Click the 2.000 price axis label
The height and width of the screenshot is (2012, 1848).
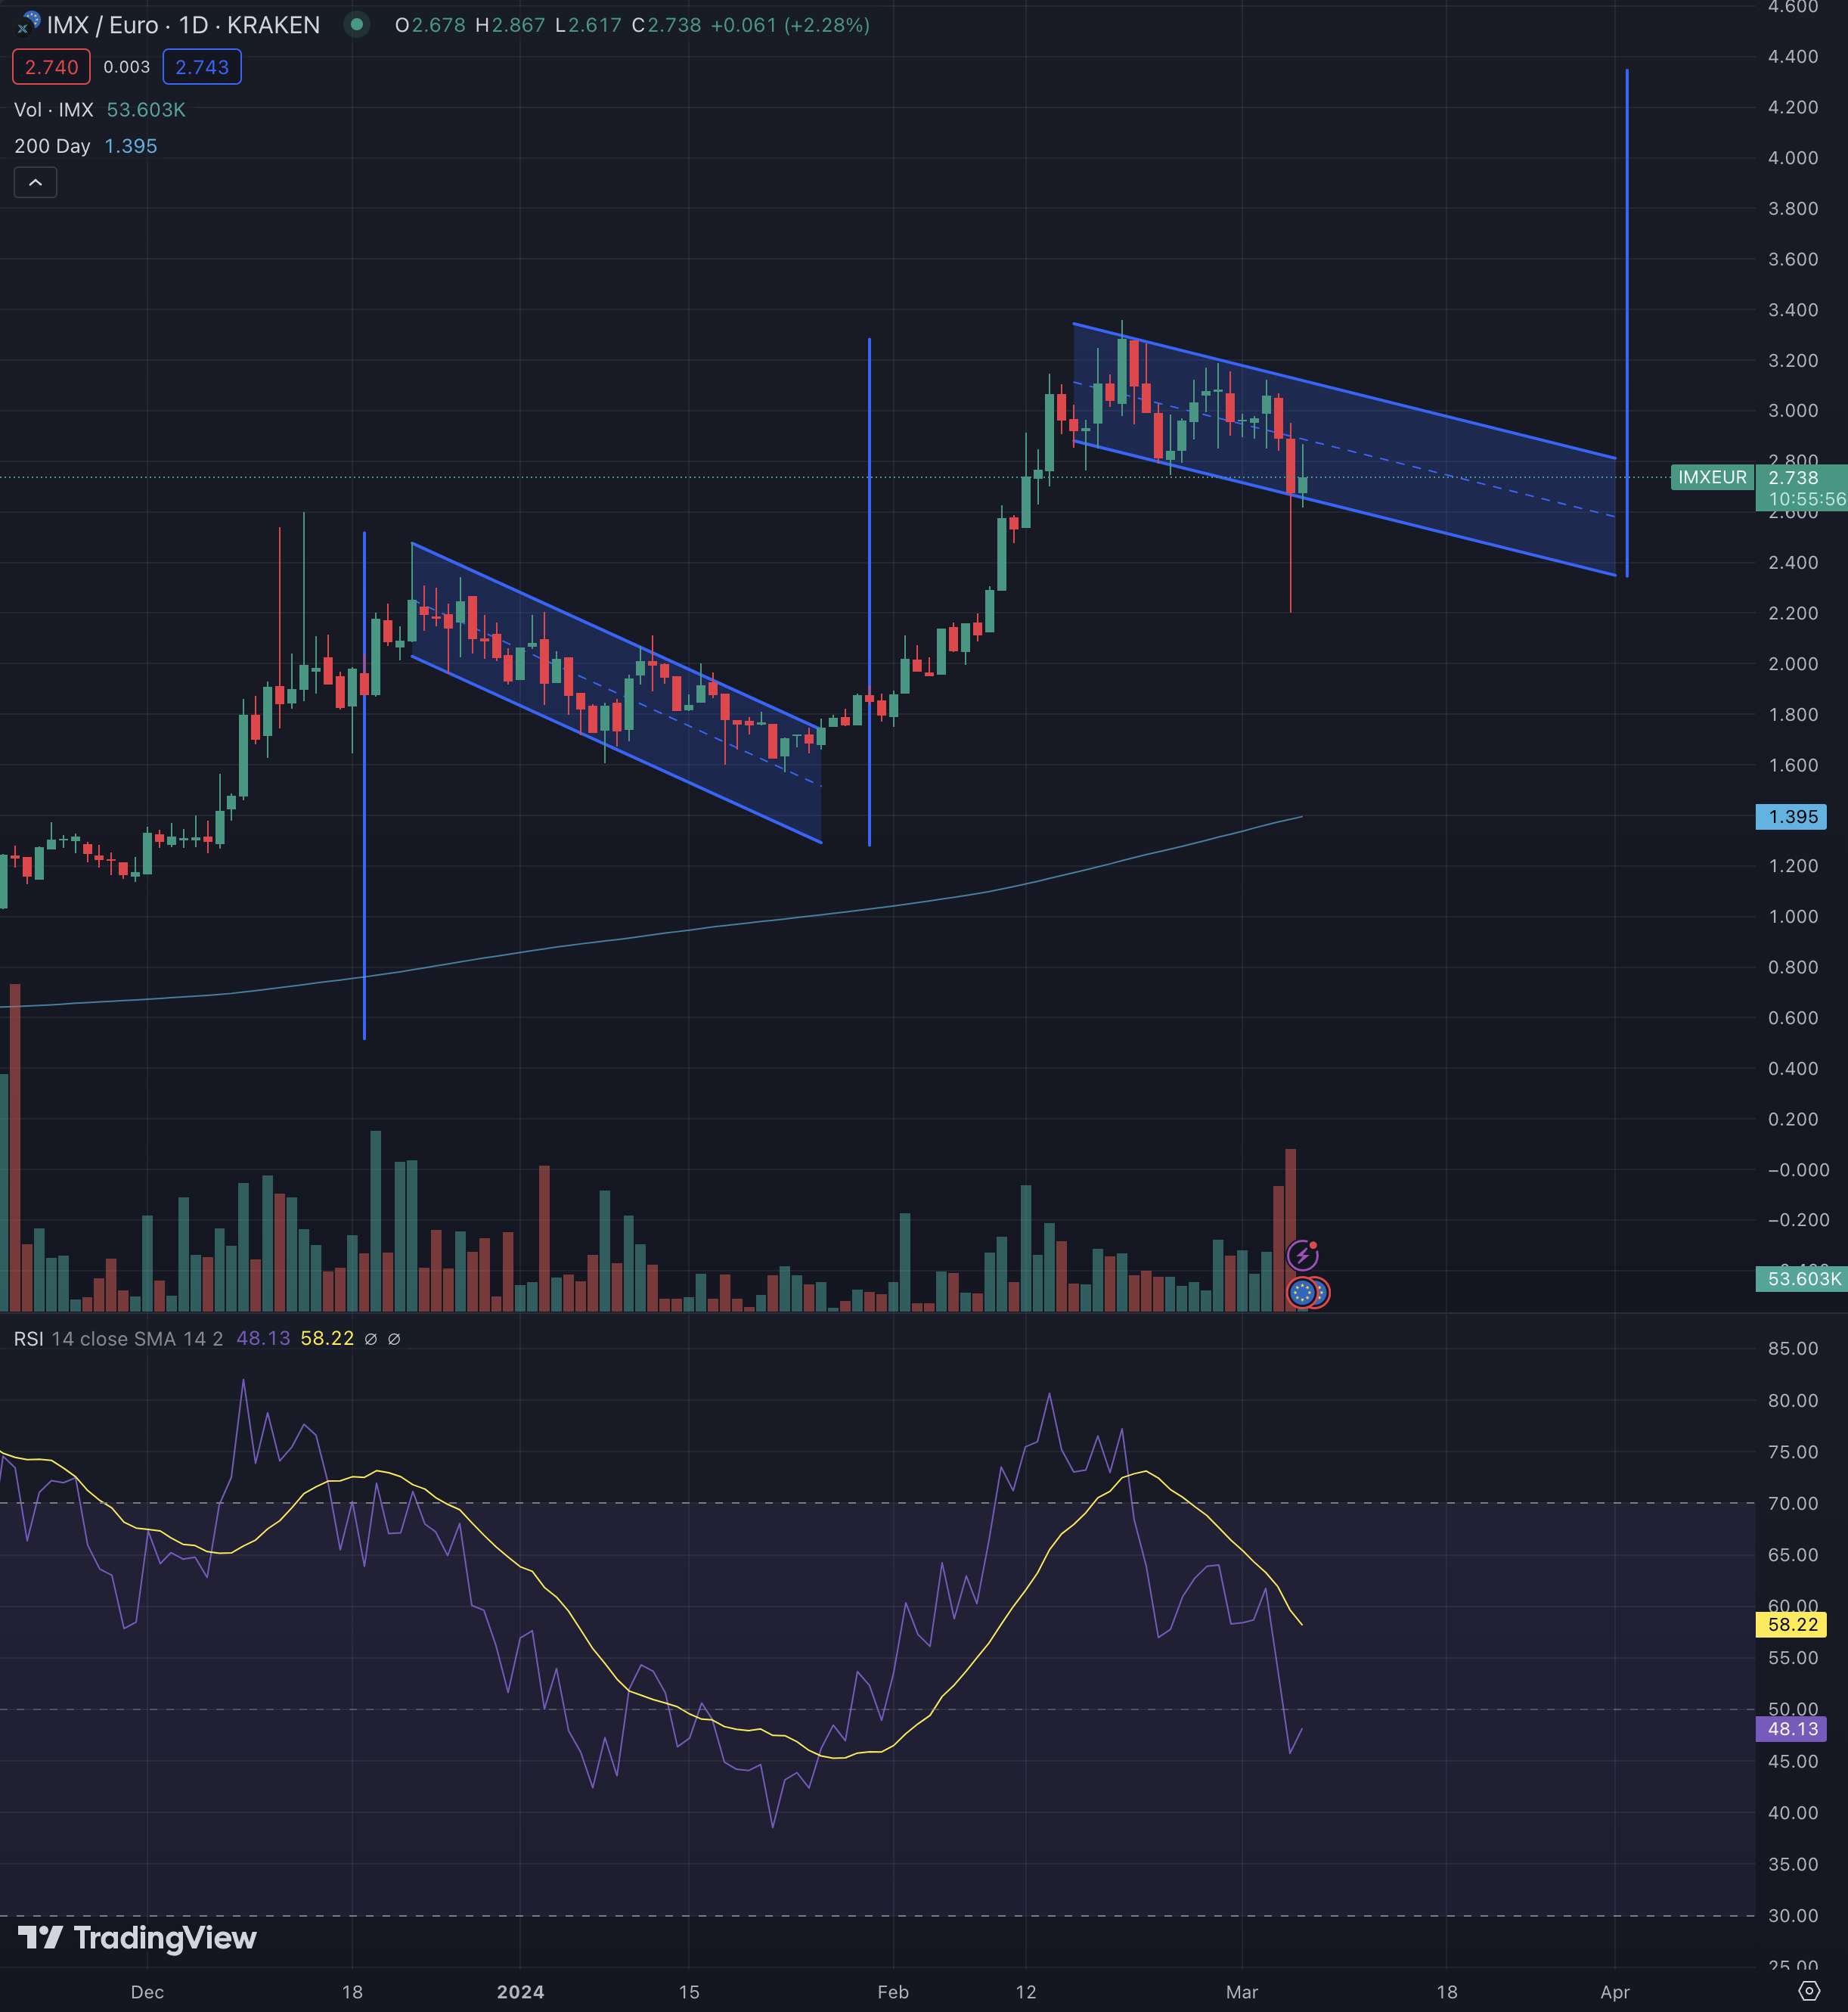[x=1793, y=663]
